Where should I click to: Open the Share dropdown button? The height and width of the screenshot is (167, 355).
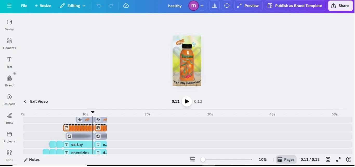[340, 6]
